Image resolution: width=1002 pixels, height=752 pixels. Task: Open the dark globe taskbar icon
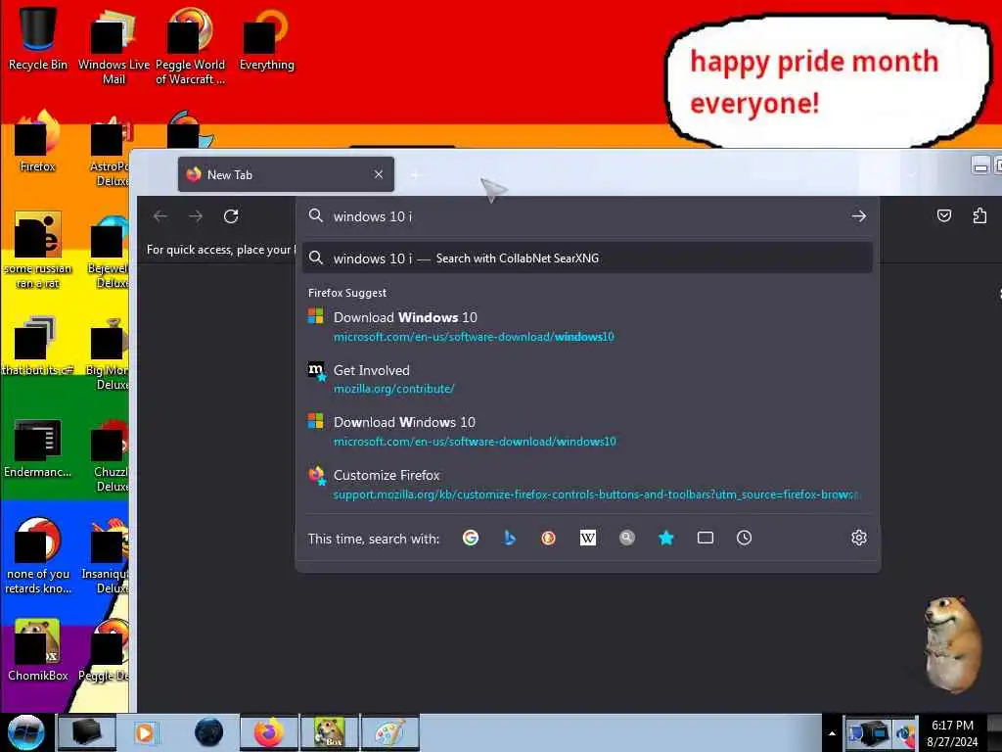209,732
